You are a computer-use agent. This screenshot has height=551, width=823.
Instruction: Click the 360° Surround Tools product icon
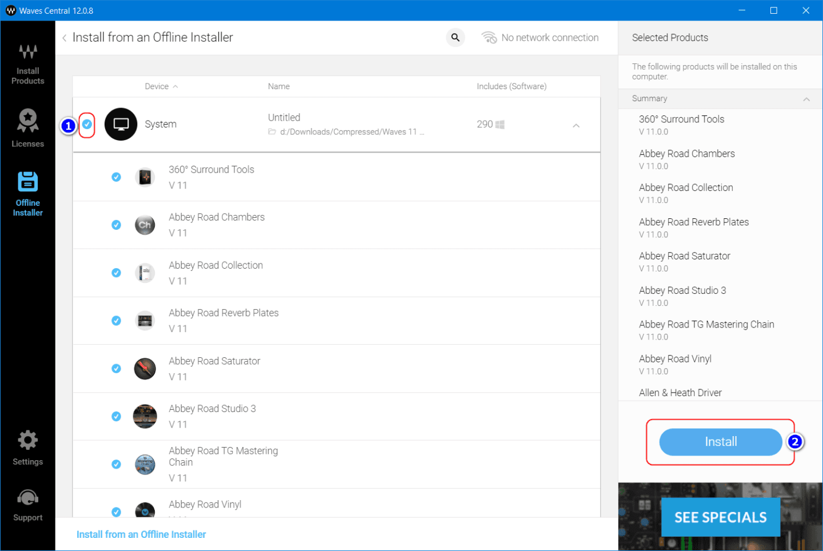point(145,177)
